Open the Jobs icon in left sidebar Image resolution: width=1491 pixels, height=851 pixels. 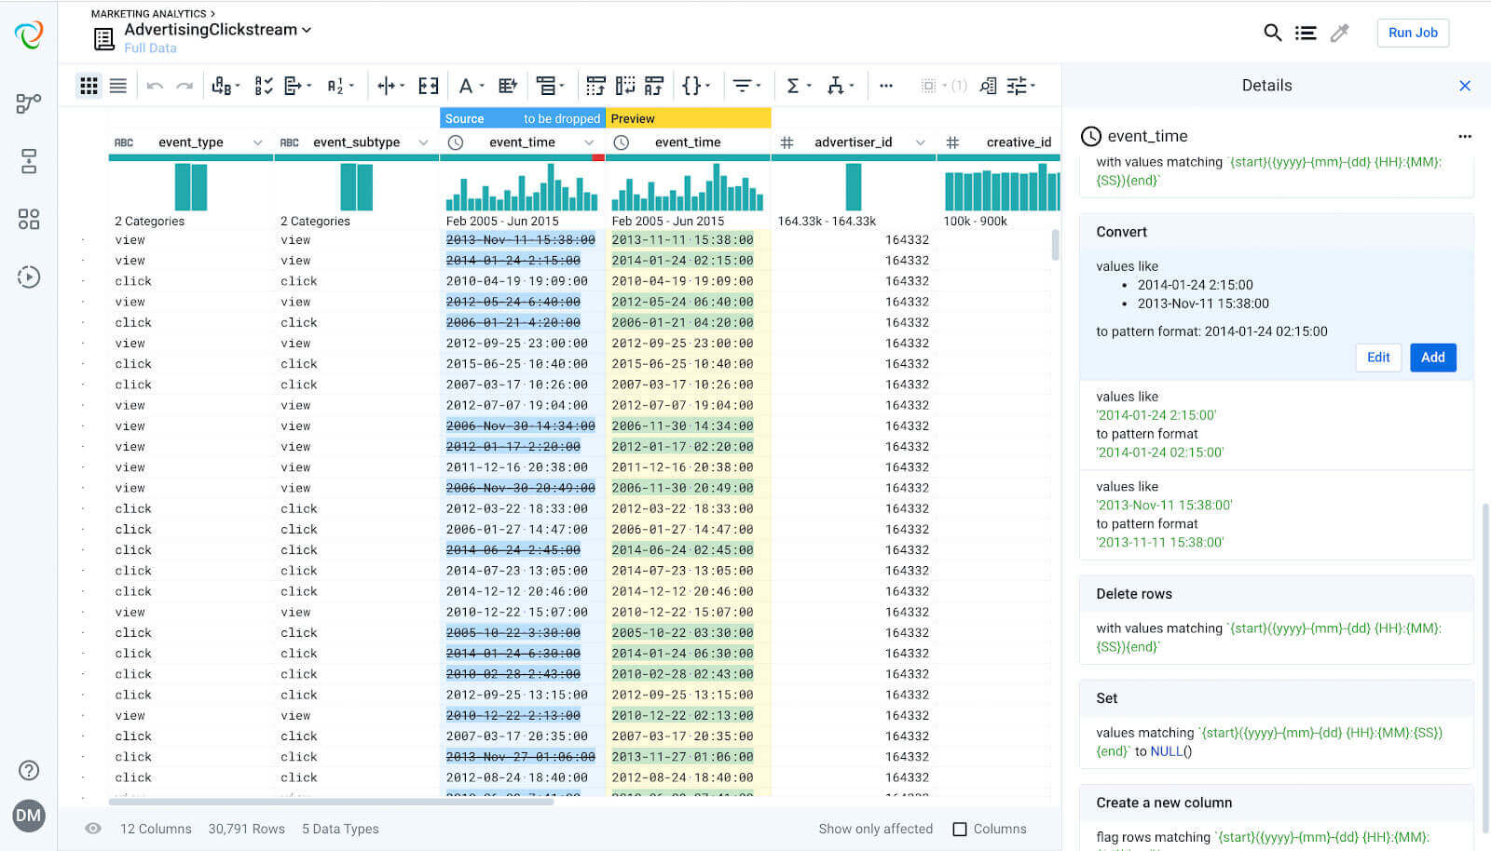click(29, 277)
